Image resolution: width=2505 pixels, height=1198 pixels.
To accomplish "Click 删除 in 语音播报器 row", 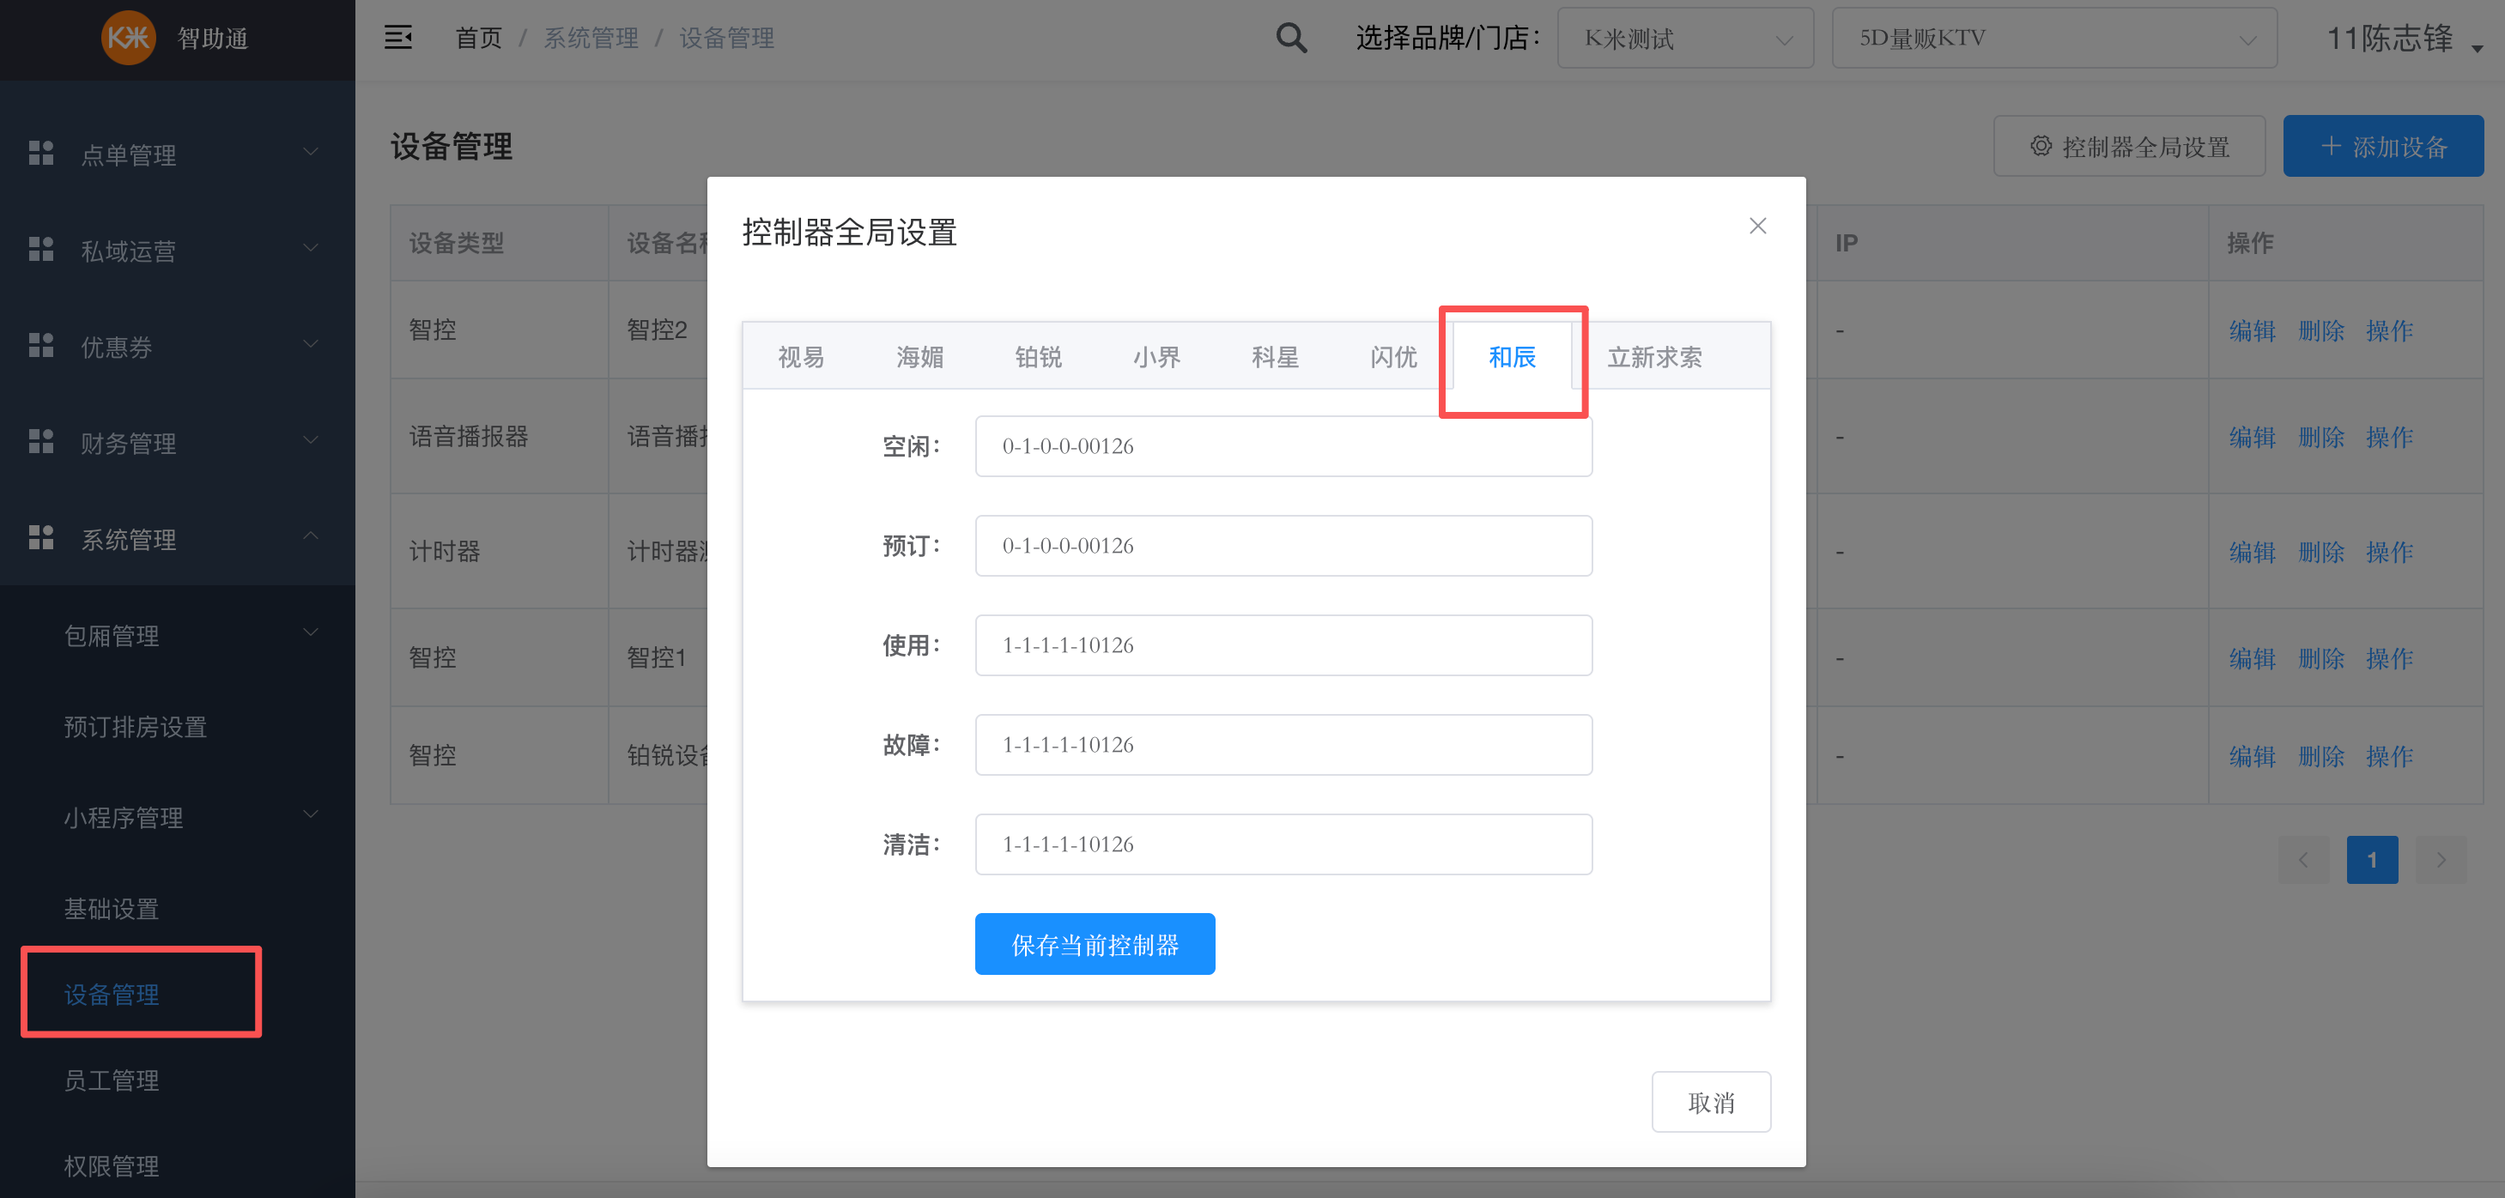I will pos(2321,437).
